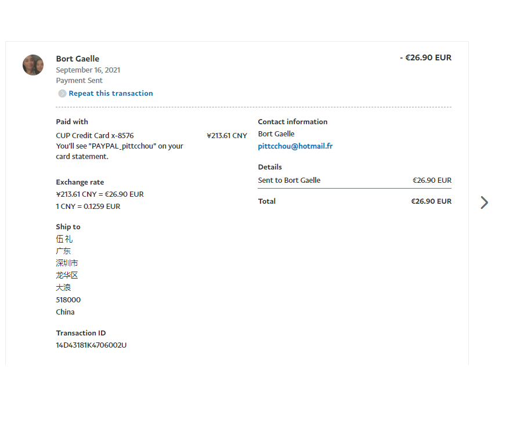The width and height of the screenshot is (513, 426).
Task: Click the PAYPAL_pittcchou card statement note
Action: (x=120, y=151)
